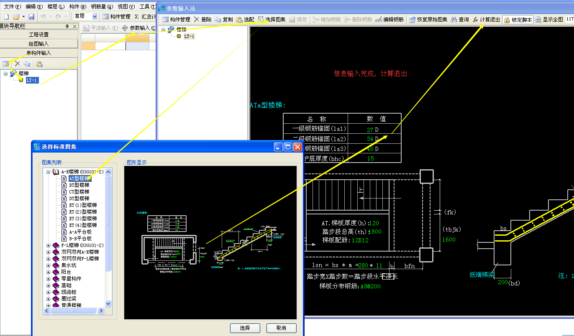Click 构件管理 in the 参数输入法 window
Viewport: 574px width, 336px height.
(x=176, y=20)
